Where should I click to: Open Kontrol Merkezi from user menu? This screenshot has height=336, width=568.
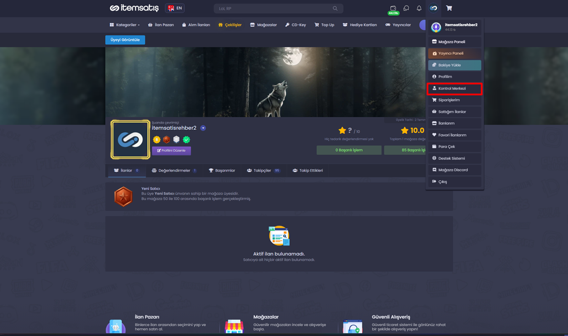pyautogui.click(x=454, y=88)
